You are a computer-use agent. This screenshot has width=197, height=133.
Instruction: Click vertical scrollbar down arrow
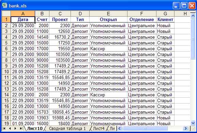[x=193, y=123]
